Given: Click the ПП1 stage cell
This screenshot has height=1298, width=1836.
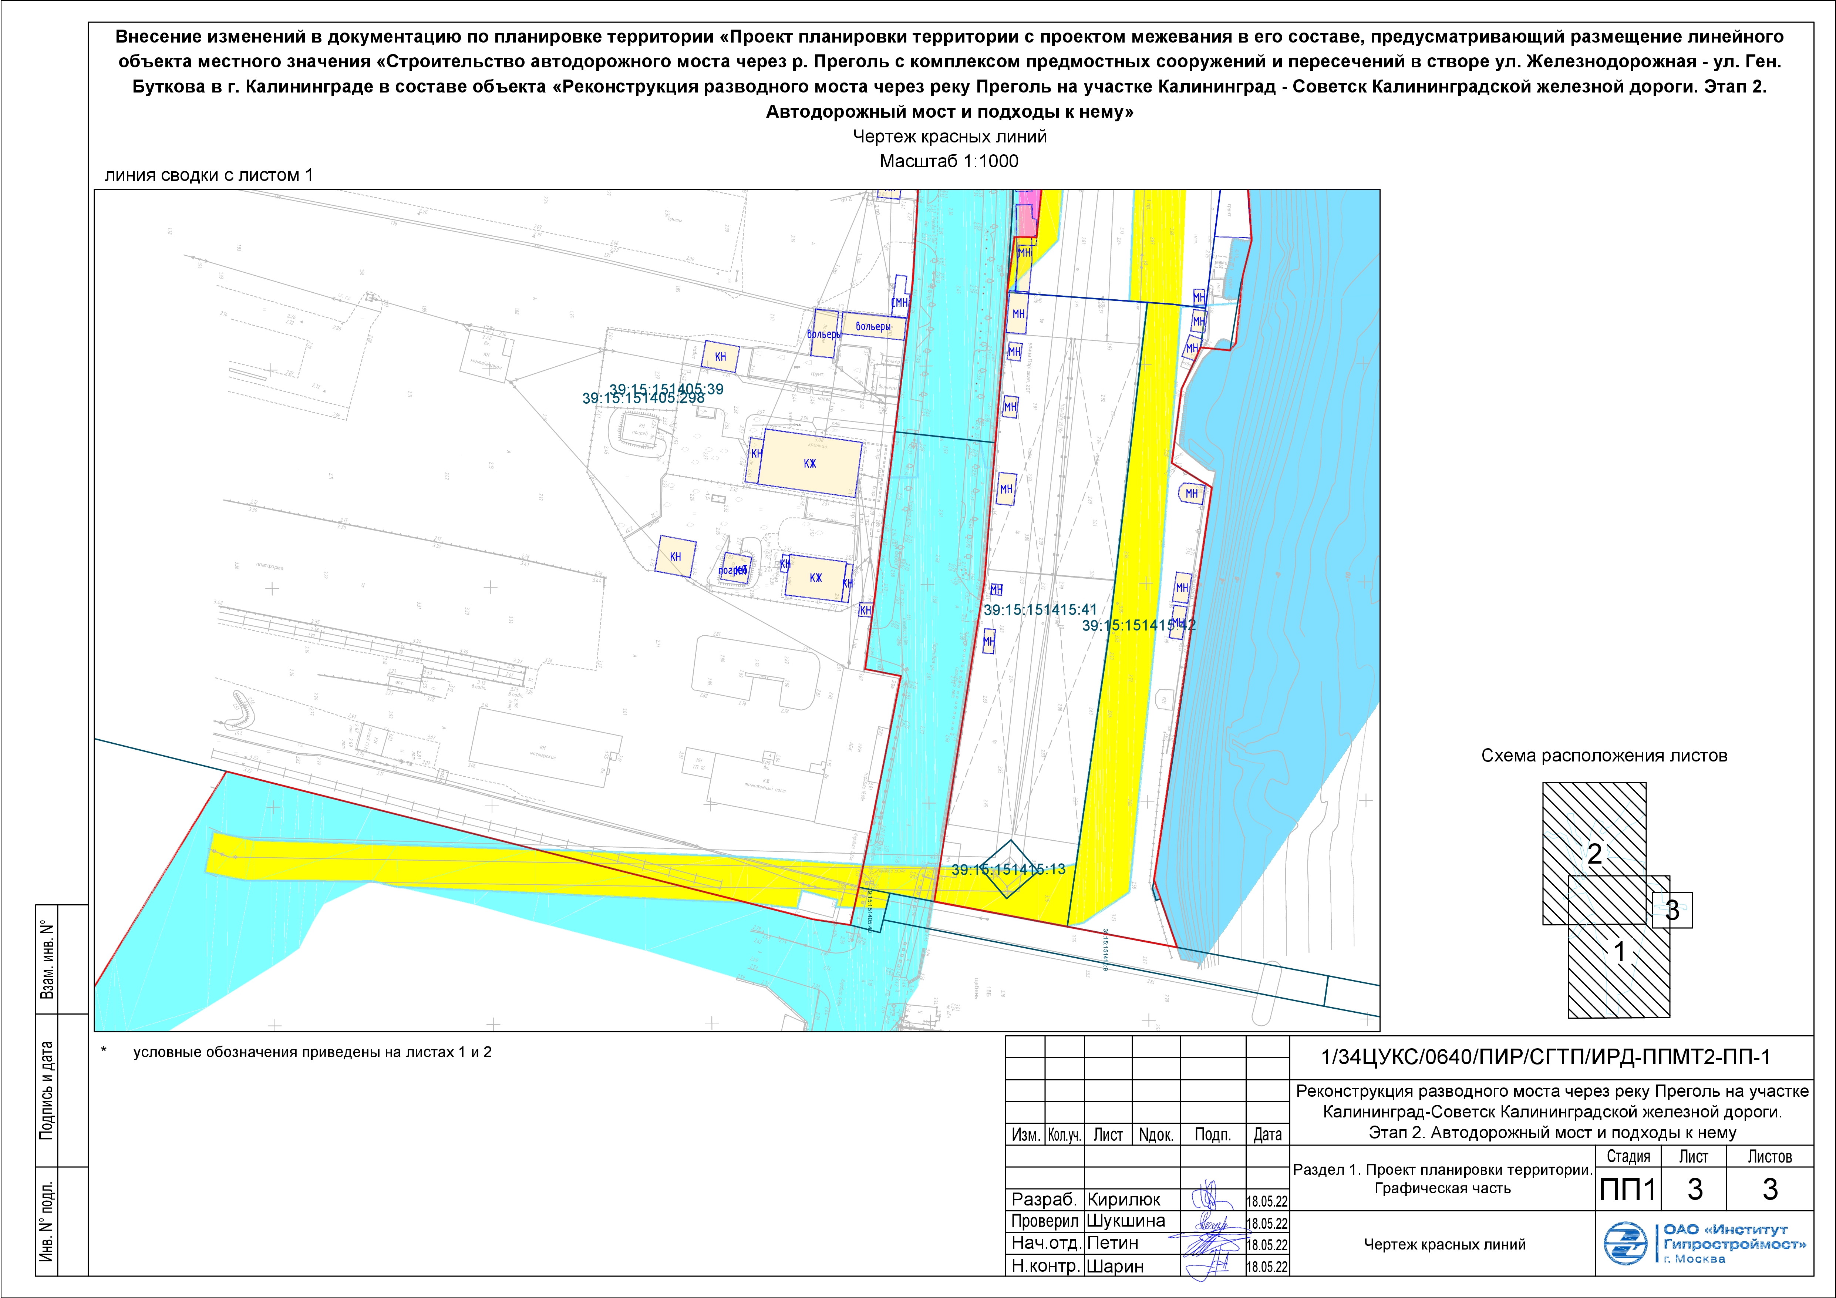Looking at the screenshot, I should pyautogui.click(x=1627, y=1190).
